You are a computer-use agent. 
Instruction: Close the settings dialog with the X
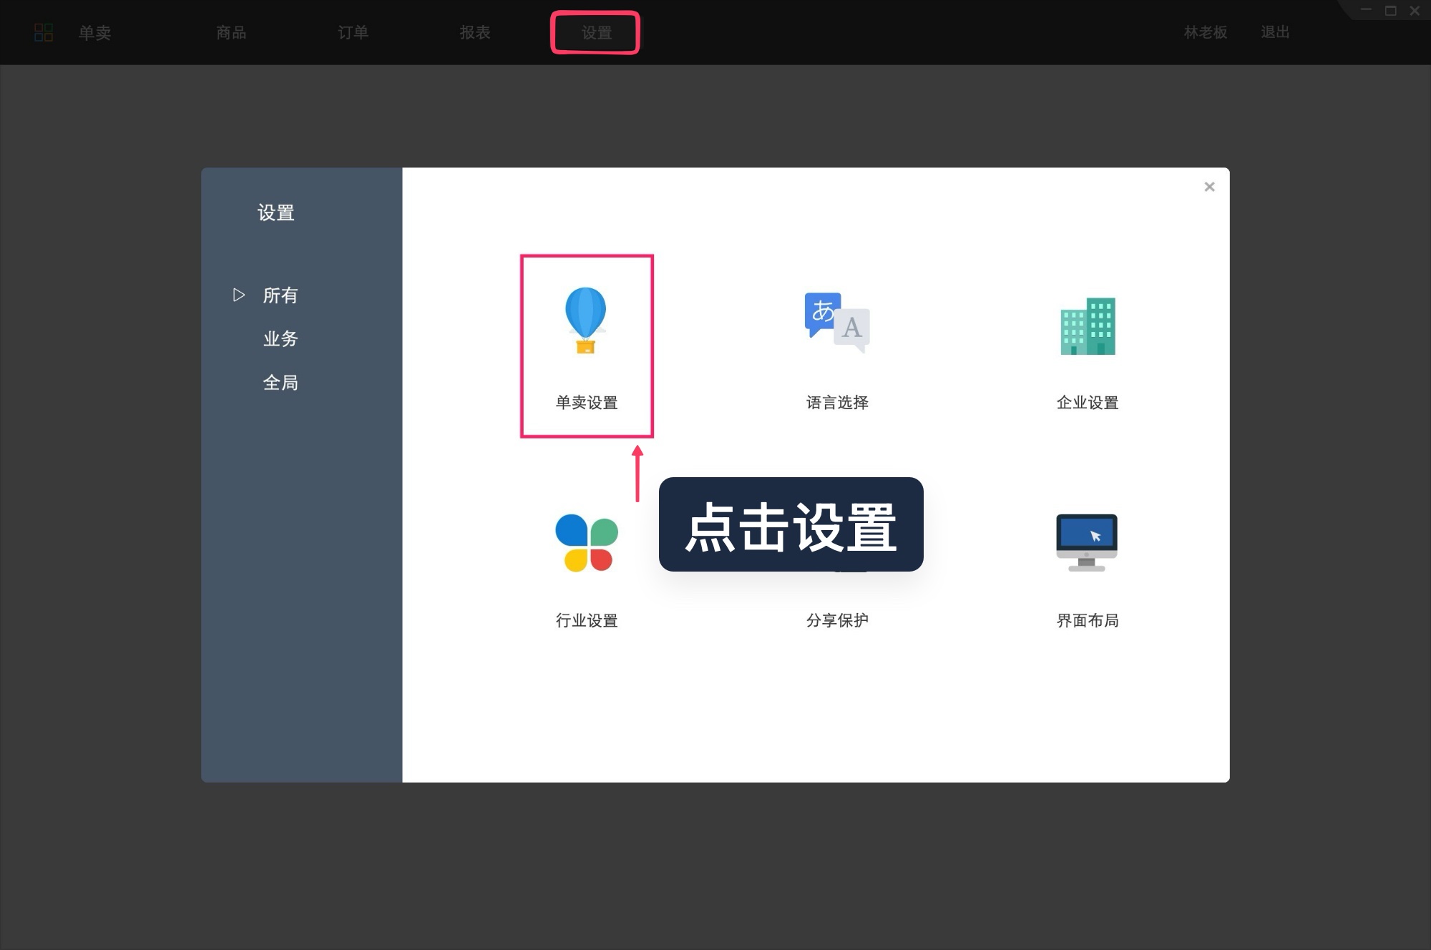click(1209, 187)
